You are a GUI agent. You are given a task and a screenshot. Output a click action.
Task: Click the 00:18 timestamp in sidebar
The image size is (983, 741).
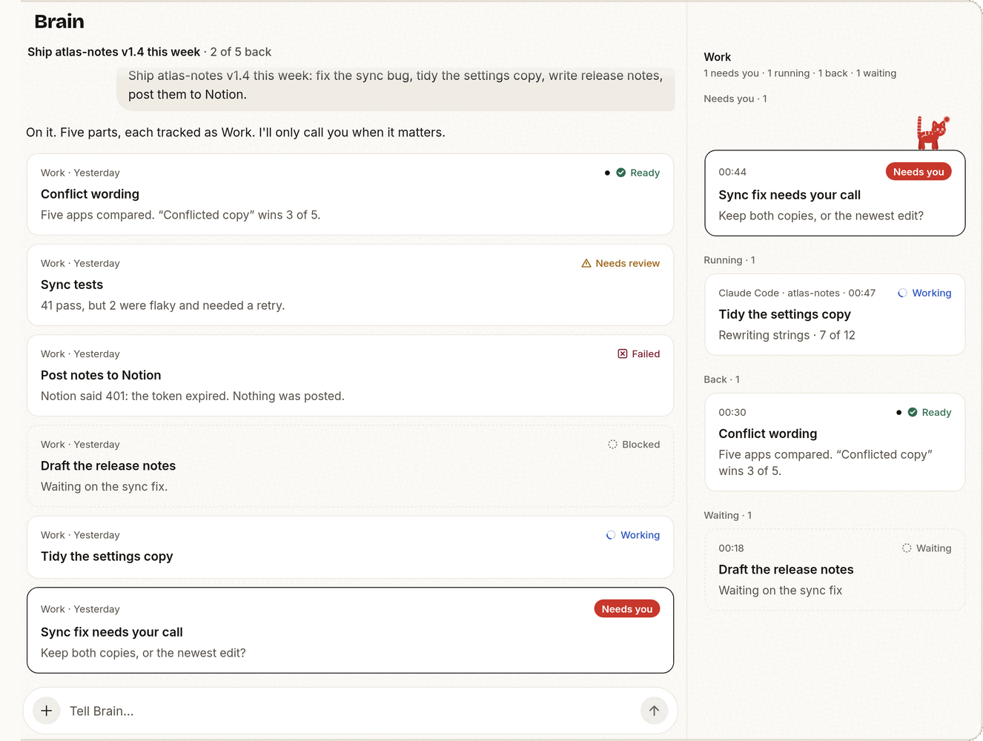coord(731,548)
